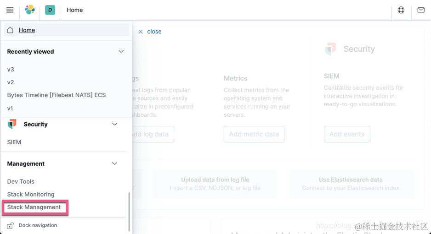Click the Elastic logo icon
The image size is (431, 234).
click(x=30, y=10)
